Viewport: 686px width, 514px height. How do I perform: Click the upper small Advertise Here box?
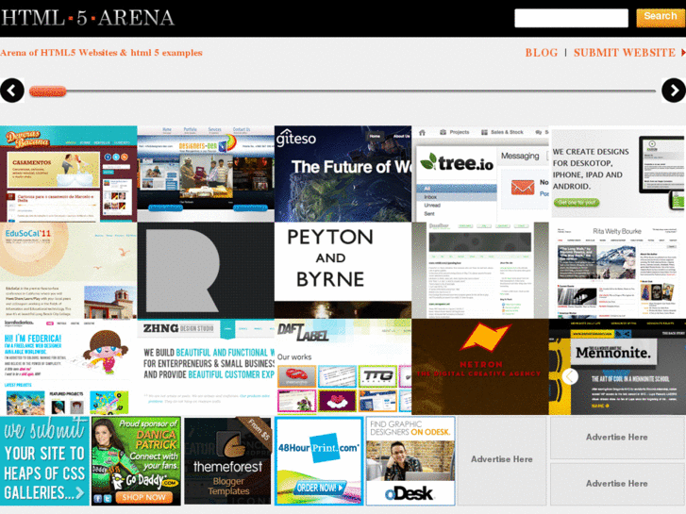click(617, 437)
